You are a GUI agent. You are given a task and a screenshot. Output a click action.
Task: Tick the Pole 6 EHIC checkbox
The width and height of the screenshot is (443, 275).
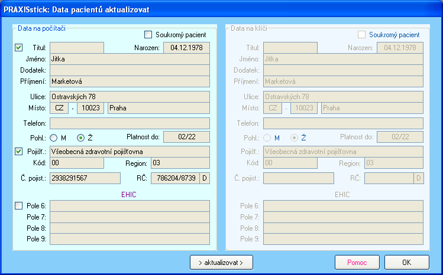point(18,206)
